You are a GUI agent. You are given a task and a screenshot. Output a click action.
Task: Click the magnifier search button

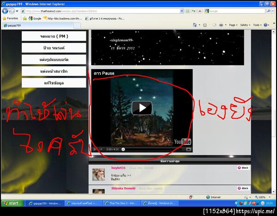(269, 11)
